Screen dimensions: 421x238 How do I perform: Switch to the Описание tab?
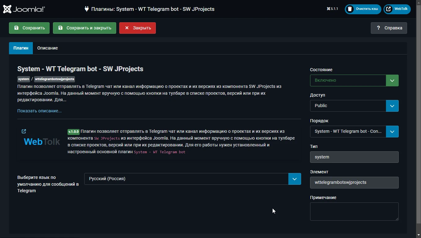click(47, 48)
